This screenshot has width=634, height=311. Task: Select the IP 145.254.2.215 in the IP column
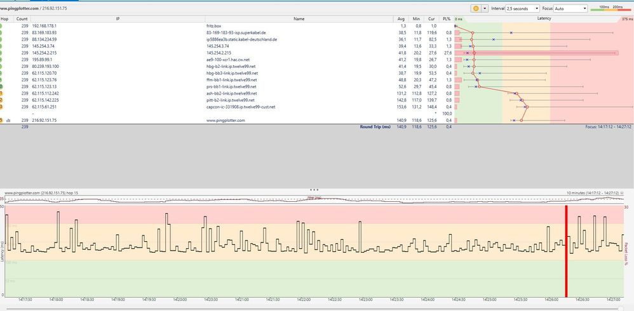43,53
